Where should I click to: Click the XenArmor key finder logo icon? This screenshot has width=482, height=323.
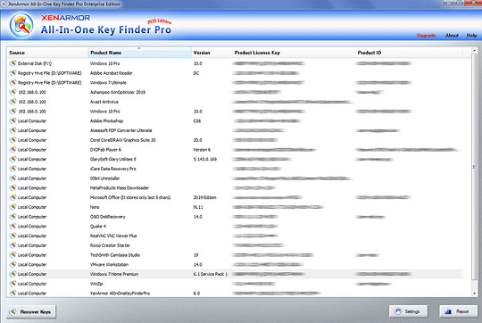pyautogui.click(x=21, y=25)
